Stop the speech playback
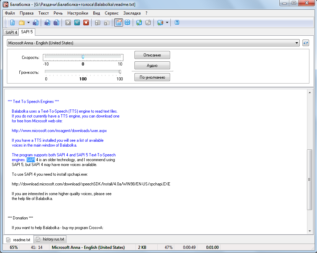Viewport: 317px width, 253px height. click(86, 22)
